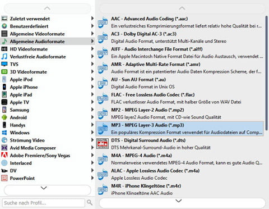Click the FLAC format icon
Image resolution: width=269 pixels, height=209 pixels.
[103, 98]
